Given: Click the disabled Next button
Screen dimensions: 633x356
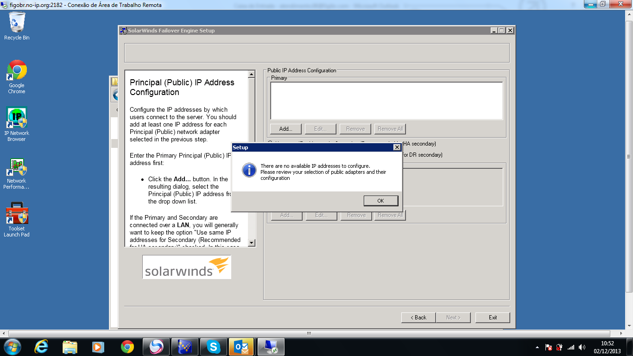Looking at the screenshot, I should 453,318.
